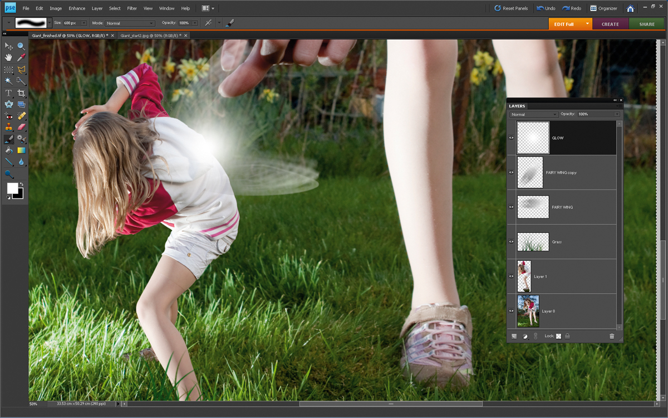Hide Layer 0 with its eye icon
Screen dimensions: 668x418
pyautogui.click(x=511, y=311)
